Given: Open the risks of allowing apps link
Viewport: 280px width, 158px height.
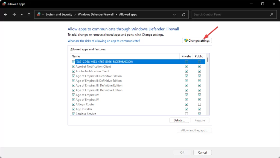Looking at the screenshot, I should point(103,41).
